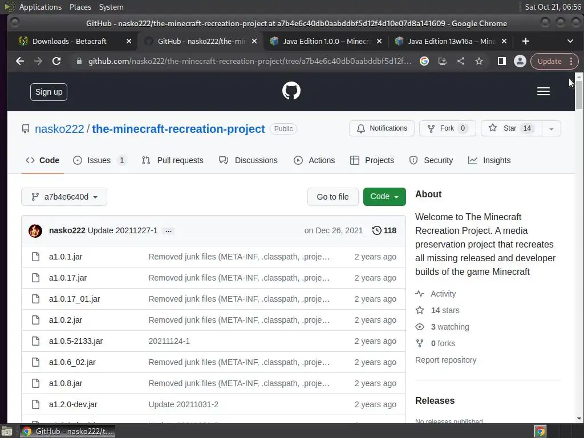584x438 pixels.
Task: Click the Notifications button
Action: [x=382, y=128]
